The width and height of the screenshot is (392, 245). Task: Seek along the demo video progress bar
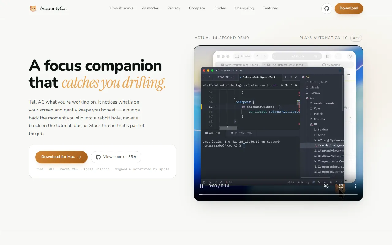click(278, 194)
